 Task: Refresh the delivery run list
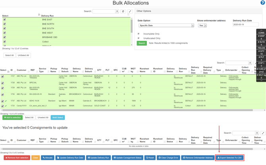(x=123, y=12)
